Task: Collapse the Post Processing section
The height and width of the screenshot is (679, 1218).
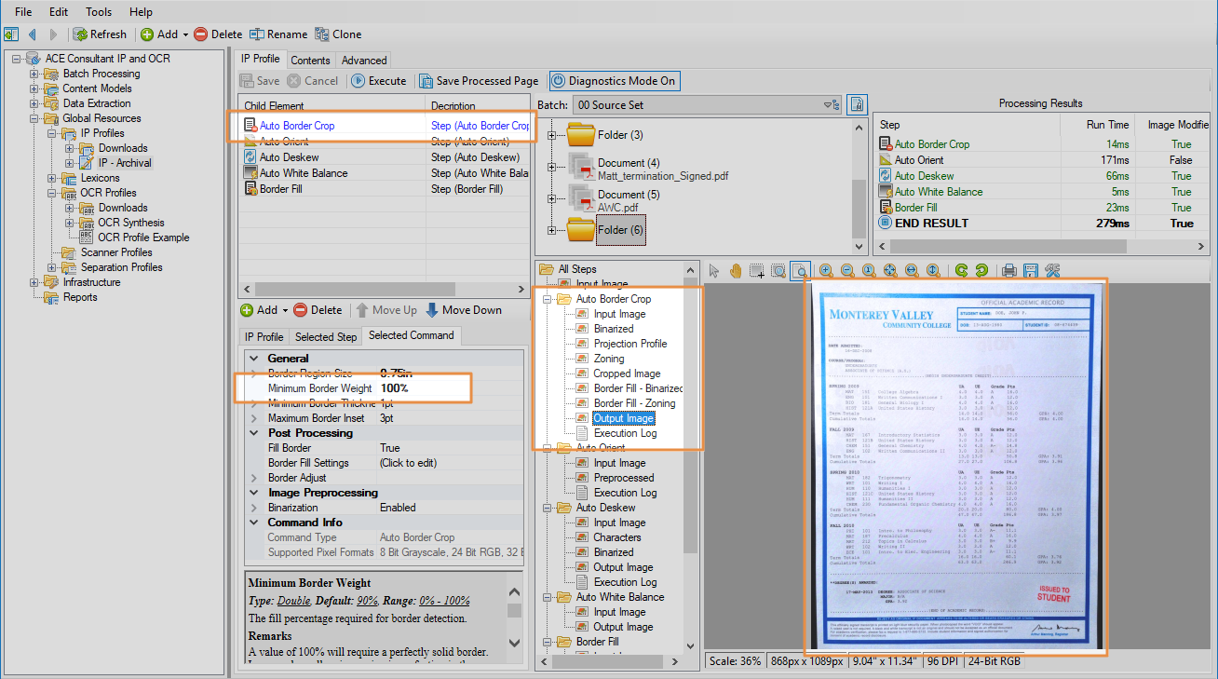Action: click(254, 433)
